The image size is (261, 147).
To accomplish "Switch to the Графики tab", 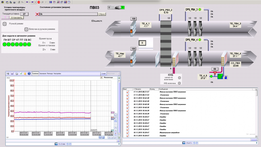I will pos(35,74).
